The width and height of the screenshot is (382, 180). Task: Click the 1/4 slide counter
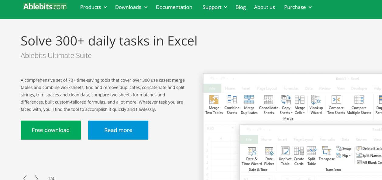point(51,178)
